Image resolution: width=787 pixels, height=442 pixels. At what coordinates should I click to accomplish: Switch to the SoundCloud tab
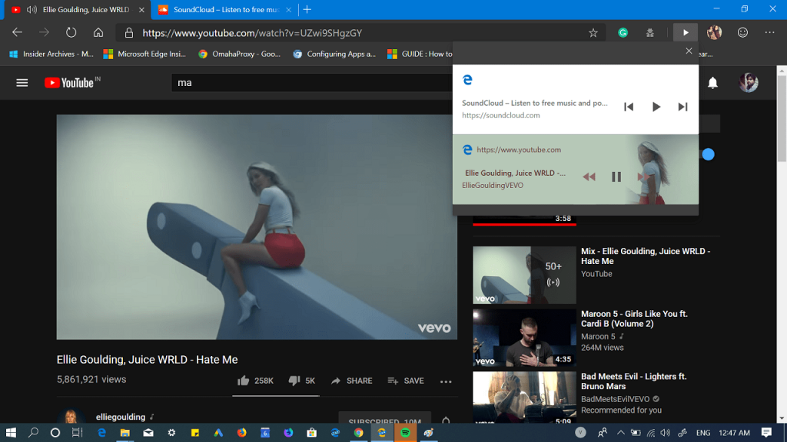(x=225, y=9)
